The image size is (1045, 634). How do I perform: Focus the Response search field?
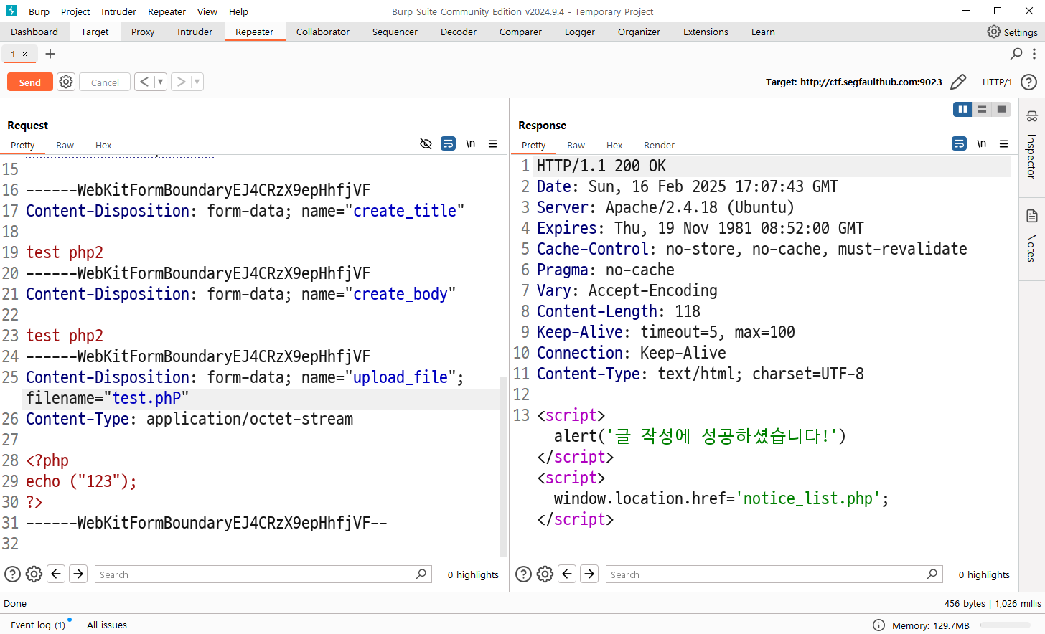[x=774, y=574]
